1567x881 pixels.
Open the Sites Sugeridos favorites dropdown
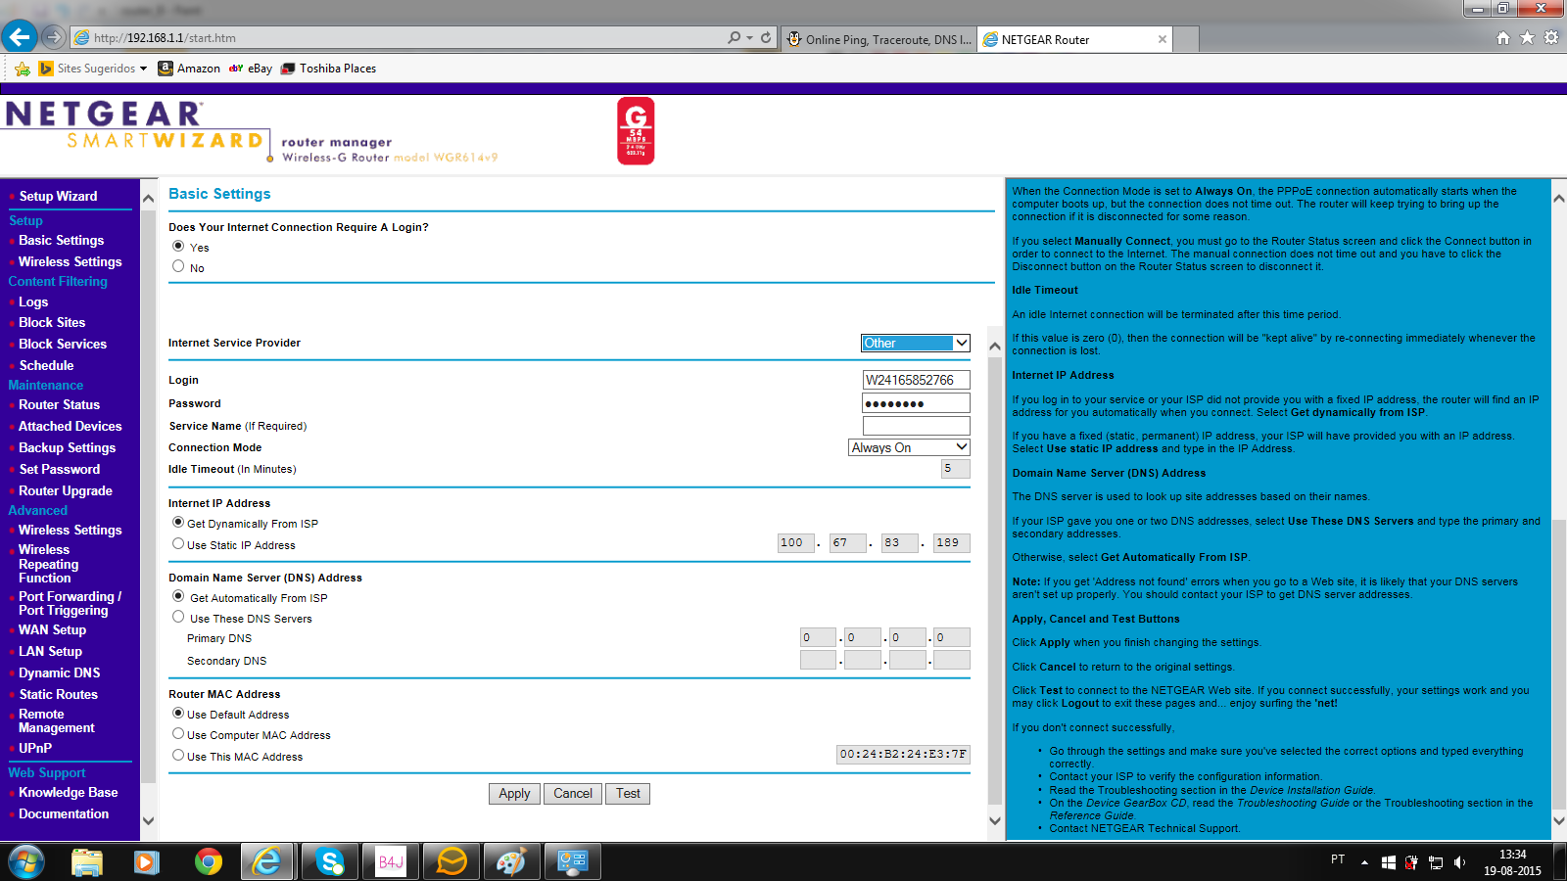[x=93, y=69]
